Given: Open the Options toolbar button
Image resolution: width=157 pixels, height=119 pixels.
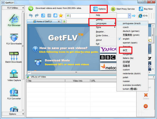Looking at the screenshot, I should [x=100, y=9].
